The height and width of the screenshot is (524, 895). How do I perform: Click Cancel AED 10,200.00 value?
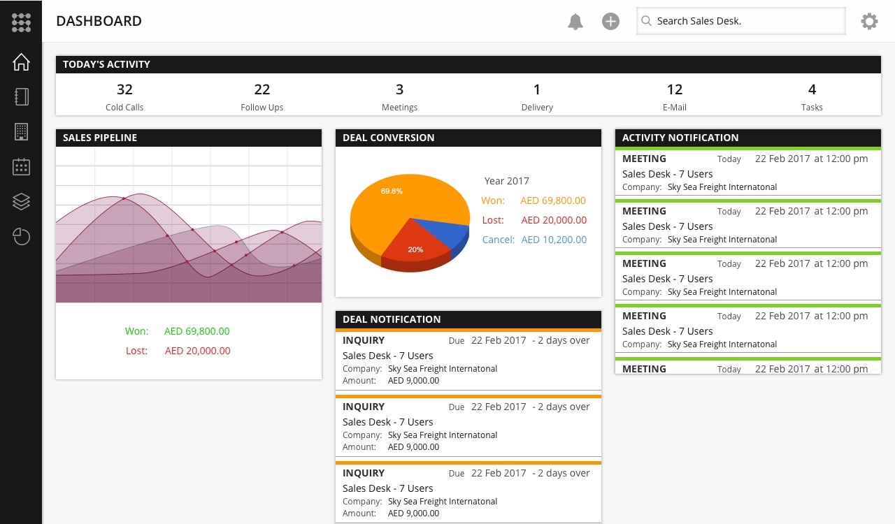554,240
